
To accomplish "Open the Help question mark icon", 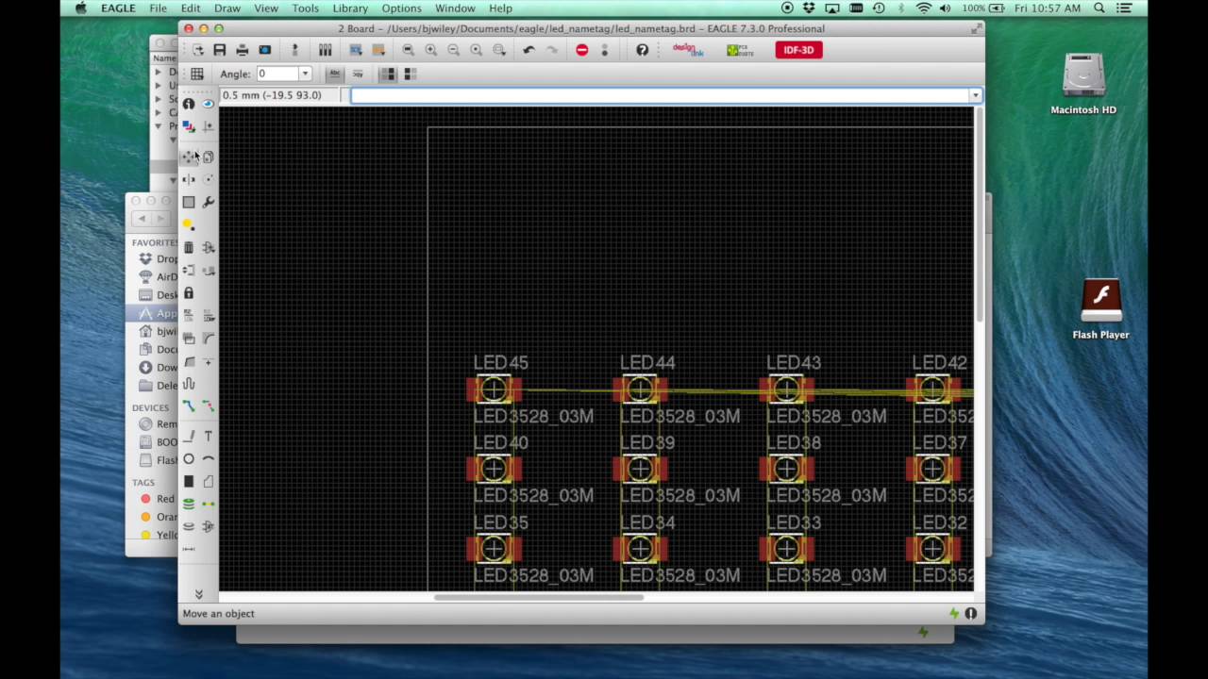I will click(643, 50).
